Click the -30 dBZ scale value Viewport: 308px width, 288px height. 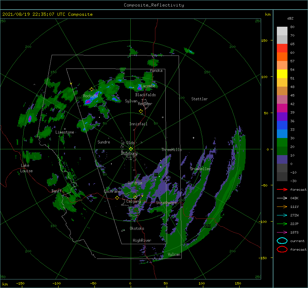(293, 181)
